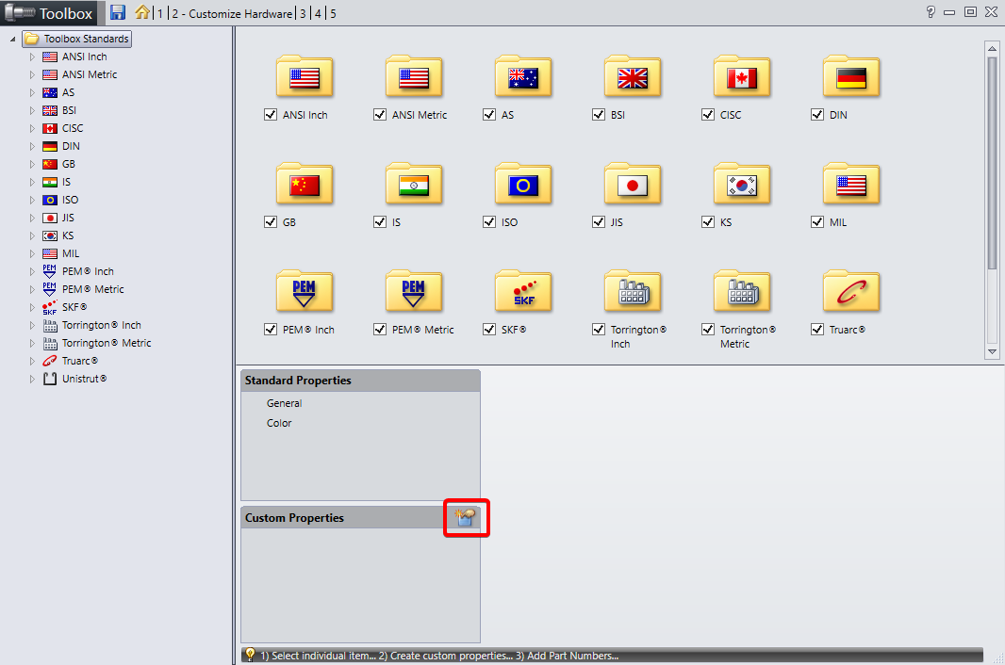The width and height of the screenshot is (1005, 665).
Task: Select Torrington Inch in the tree
Action: click(x=101, y=326)
